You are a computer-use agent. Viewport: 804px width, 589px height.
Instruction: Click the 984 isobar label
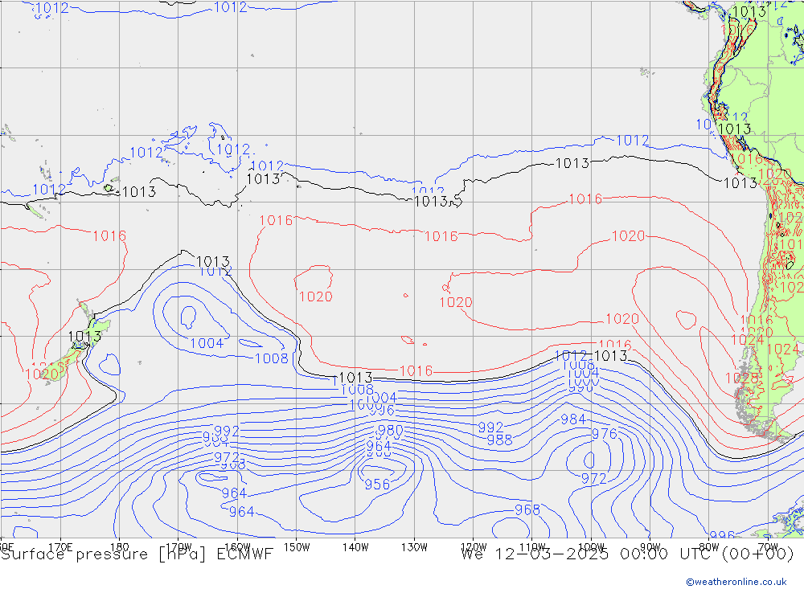(573, 419)
